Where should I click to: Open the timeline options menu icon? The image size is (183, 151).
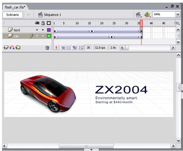click(178, 23)
